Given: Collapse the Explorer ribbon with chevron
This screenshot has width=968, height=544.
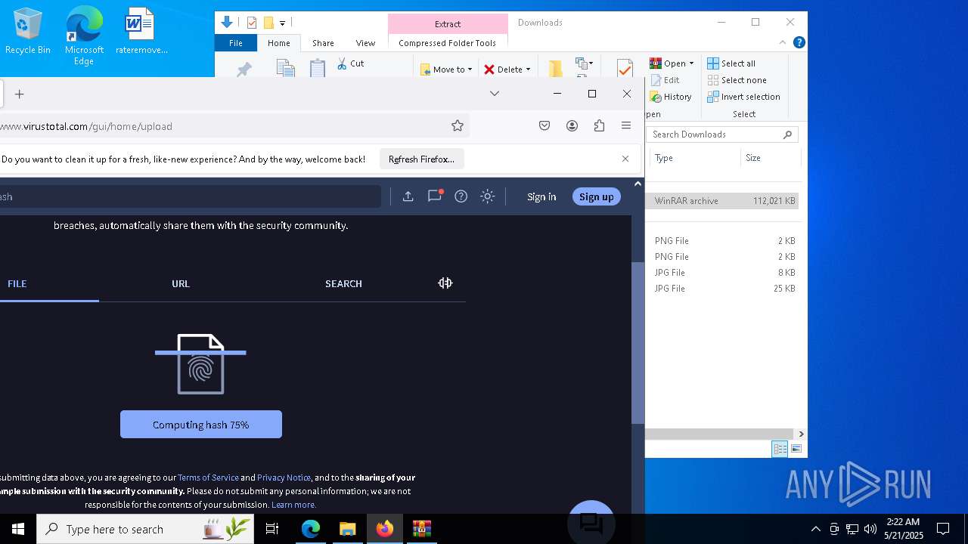Looking at the screenshot, I should 783,42.
